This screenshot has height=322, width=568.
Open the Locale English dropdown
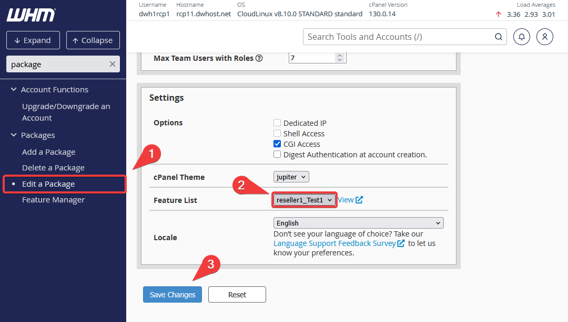pos(358,223)
